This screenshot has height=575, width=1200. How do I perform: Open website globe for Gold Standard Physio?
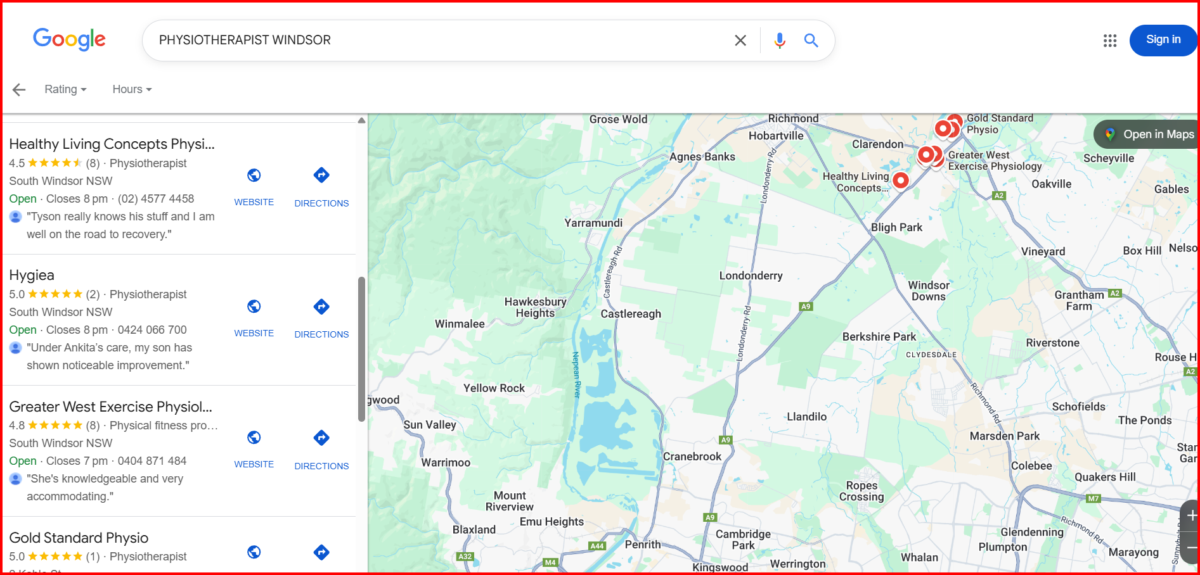click(254, 552)
